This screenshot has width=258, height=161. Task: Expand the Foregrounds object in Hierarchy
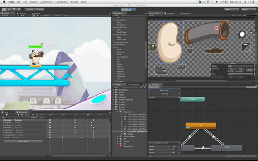(113, 44)
